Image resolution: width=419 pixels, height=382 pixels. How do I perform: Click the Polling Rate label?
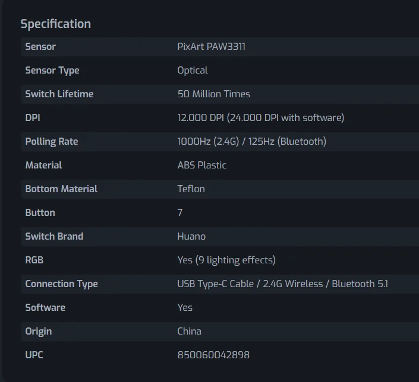pyautogui.click(x=52, y=141)
